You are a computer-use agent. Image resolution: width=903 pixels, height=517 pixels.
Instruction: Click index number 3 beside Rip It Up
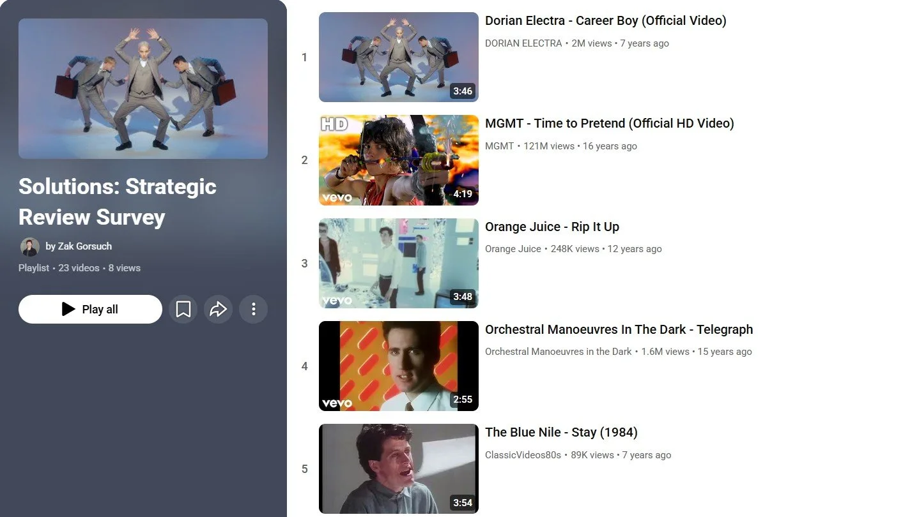(x=304, y=263)
